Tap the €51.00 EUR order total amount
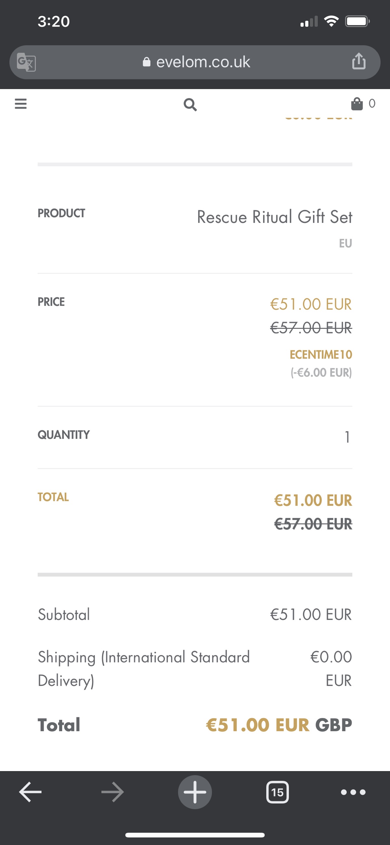The image size is (390, 845). click(x=258, y=725)
